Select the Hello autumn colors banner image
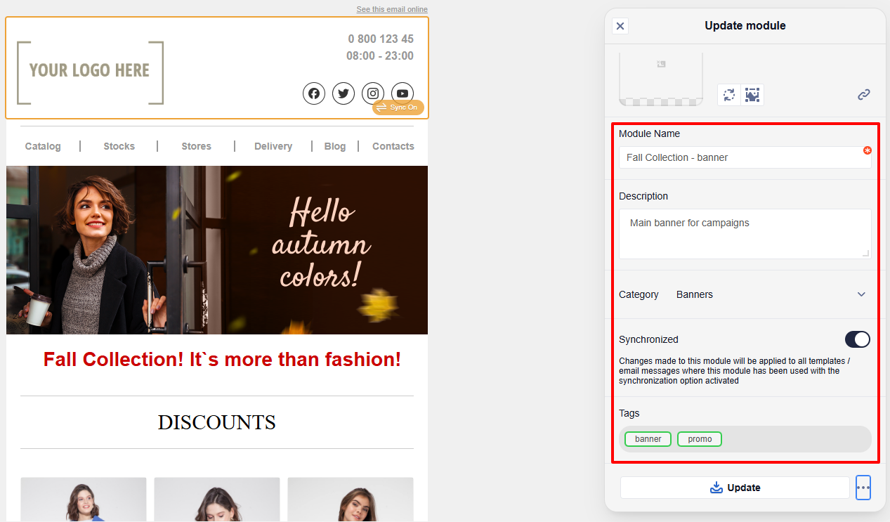Image resolution: width=890 pixels, height=522 pixels. [x=217, y=250]
